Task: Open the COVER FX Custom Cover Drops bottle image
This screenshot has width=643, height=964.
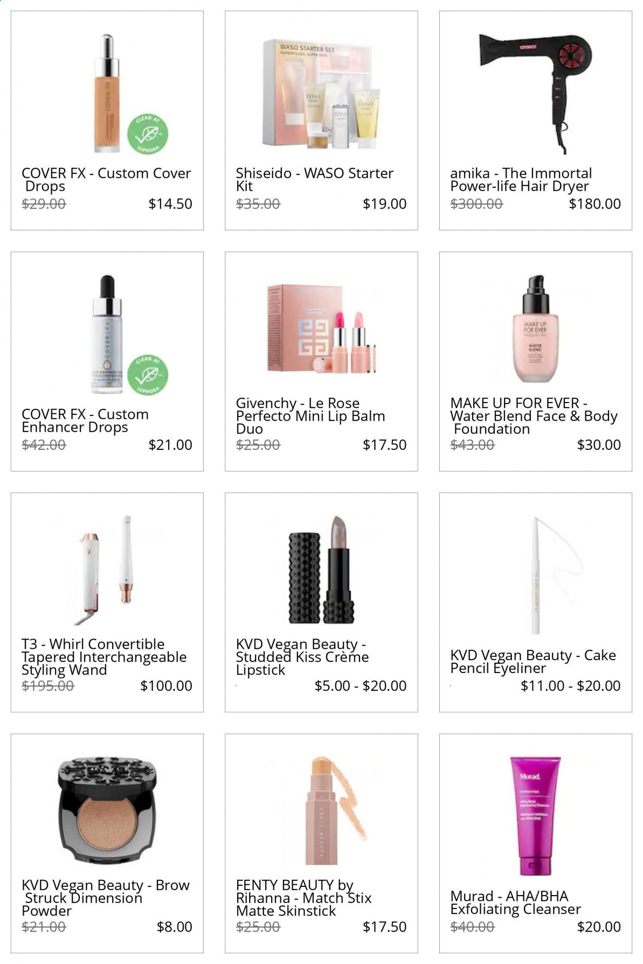Action: click(x=107, y=94)
